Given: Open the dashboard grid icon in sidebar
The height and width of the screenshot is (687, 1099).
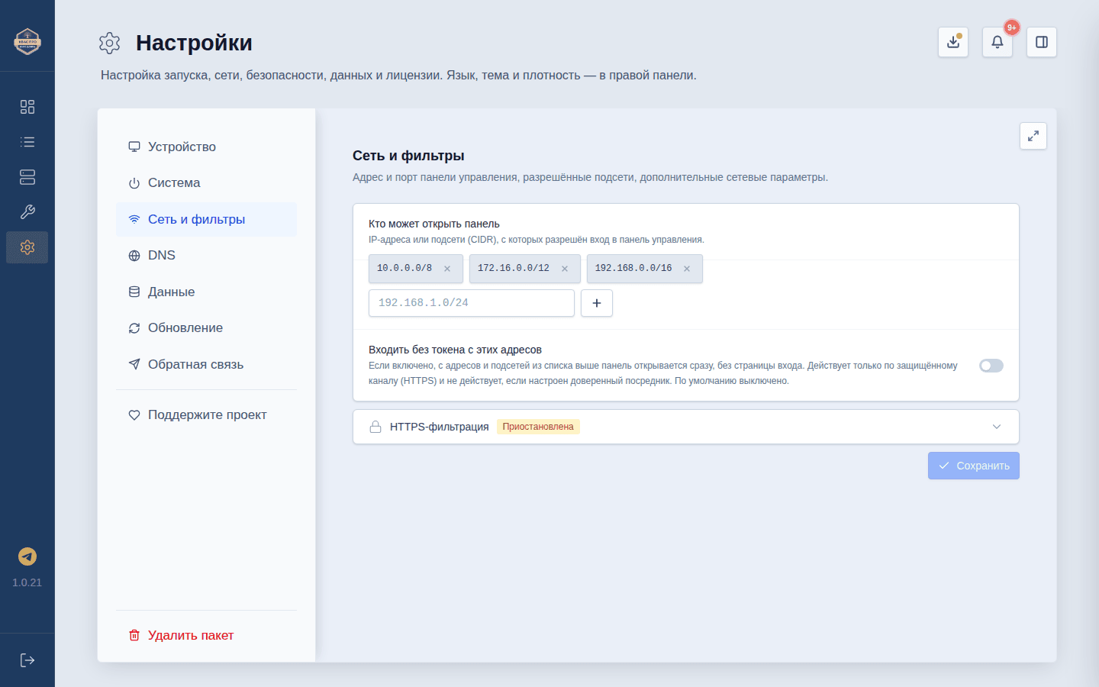Looking at the screenshot, I should [27, 107].
